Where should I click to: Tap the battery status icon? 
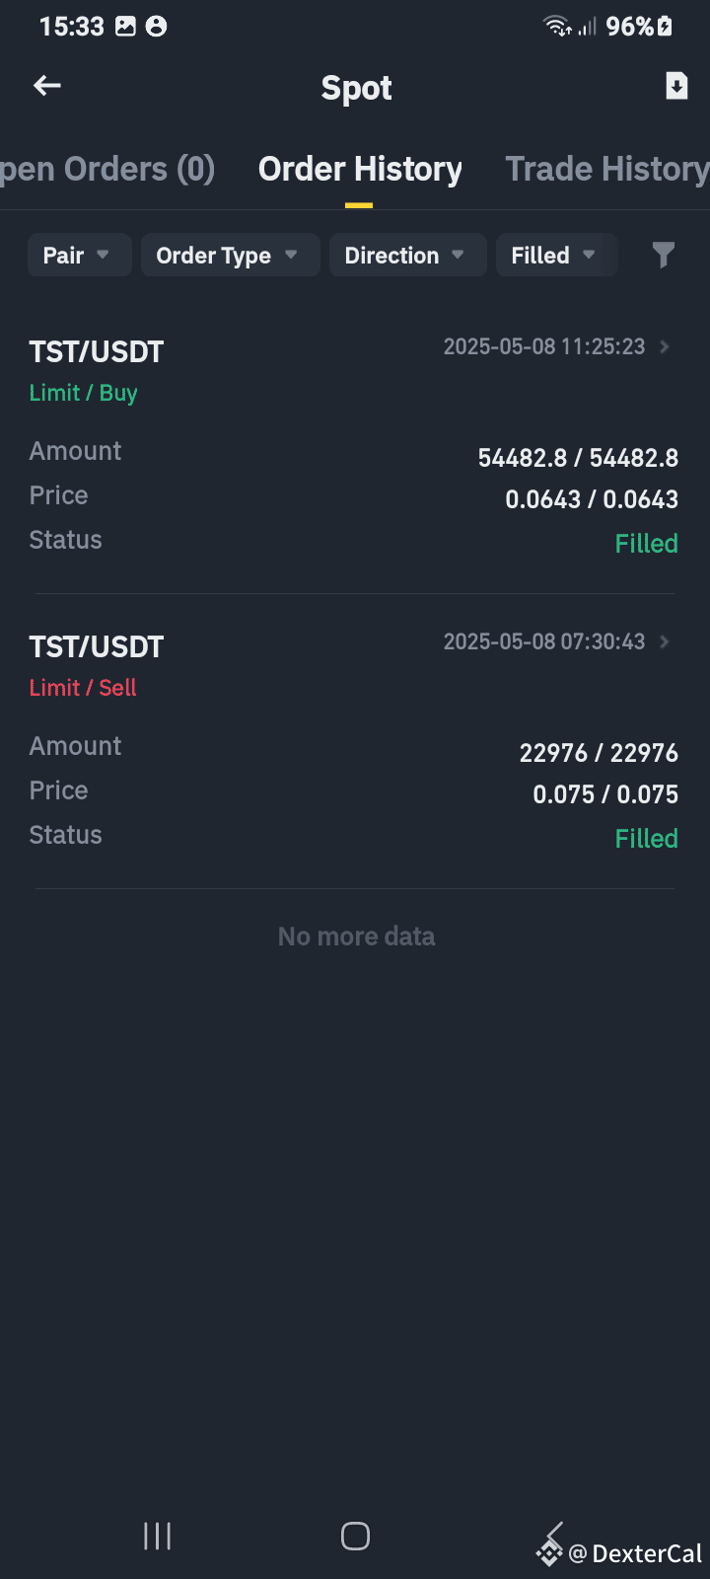[666, 27]
